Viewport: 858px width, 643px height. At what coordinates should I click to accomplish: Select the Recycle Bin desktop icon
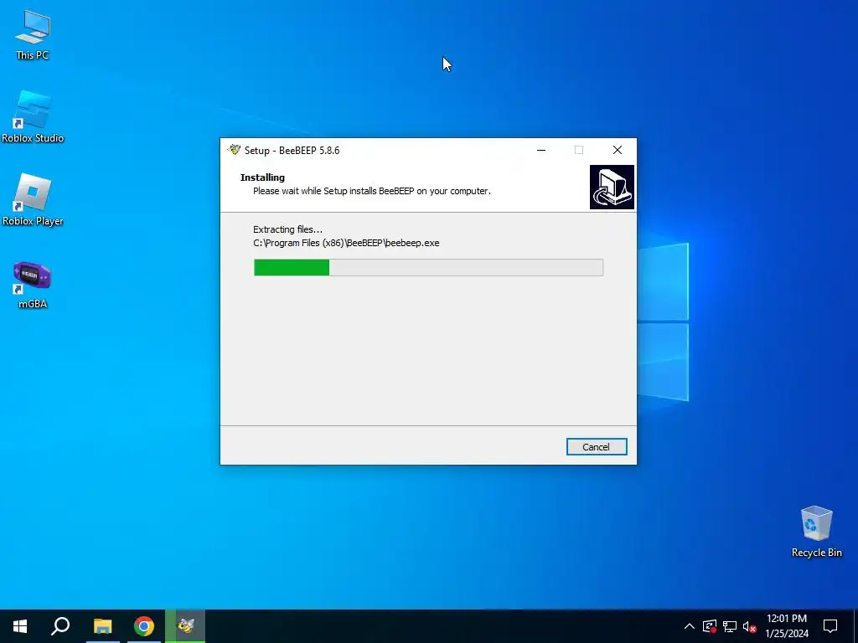pos(816,532)
